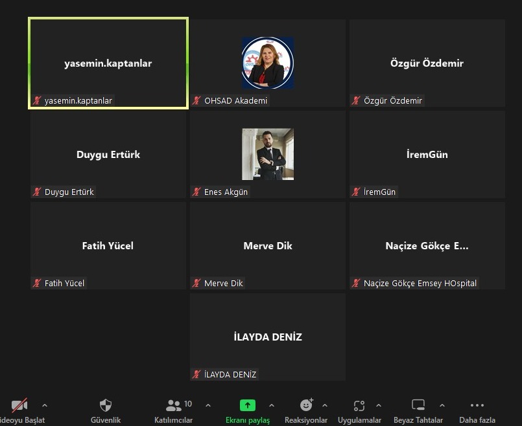Click muted mic icon beside İremGün label
Screen dimensions: 522x426
[x=356, y=192]
